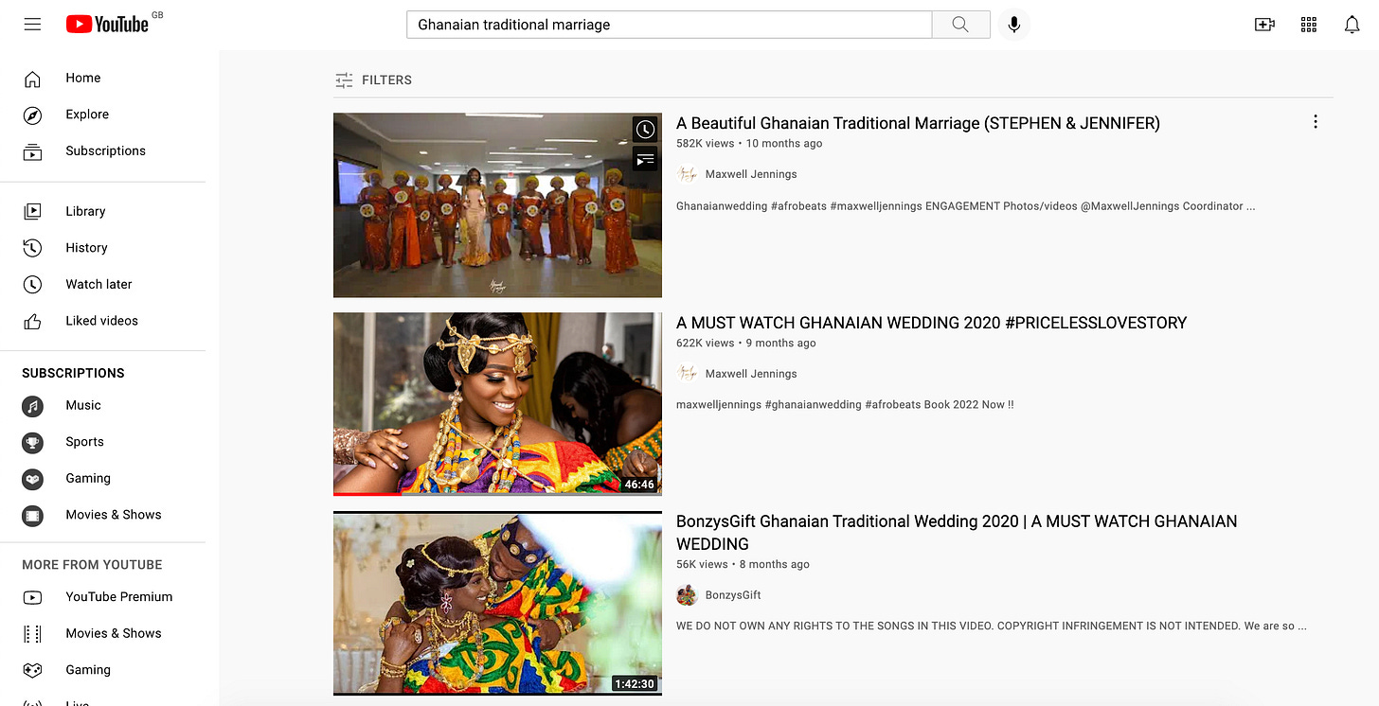Screen dimensions: 1379x706
Task: Click the Watch later sidebar icon
Action: pyautogui.click(x=32, y=284)
